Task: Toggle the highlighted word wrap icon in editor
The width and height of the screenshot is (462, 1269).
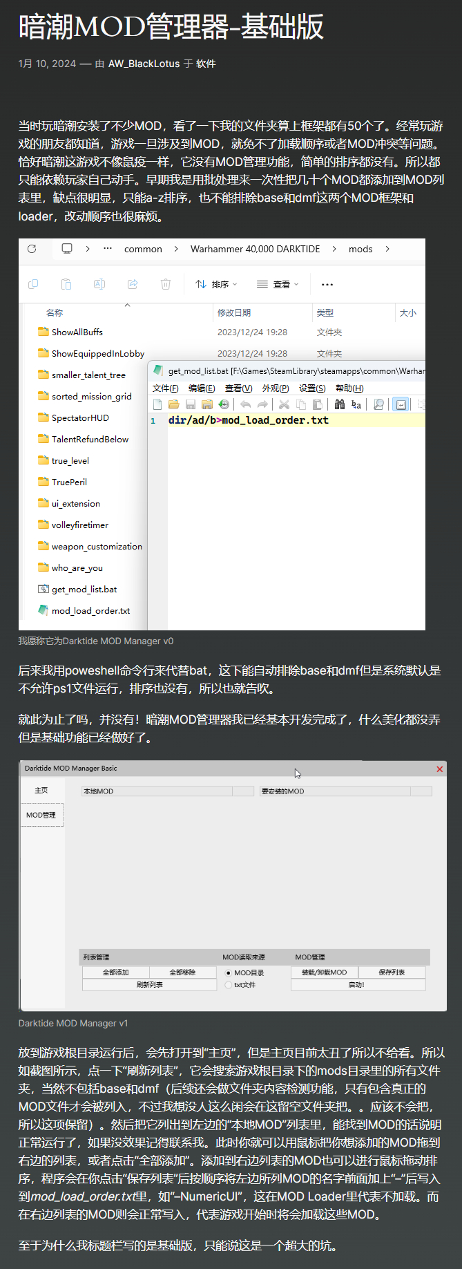Action: point(401,404)
